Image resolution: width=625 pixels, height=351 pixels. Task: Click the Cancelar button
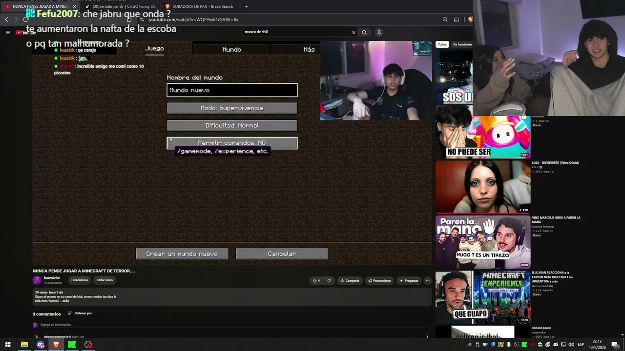point(282,254)
